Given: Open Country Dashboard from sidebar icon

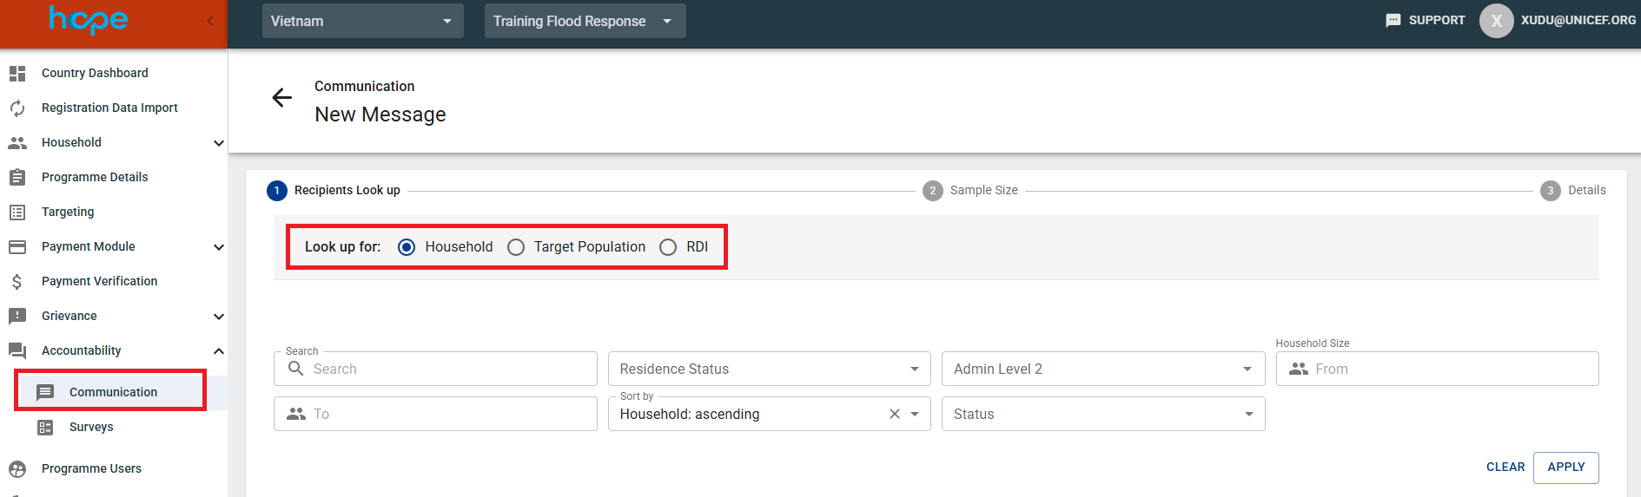Looking at the screenshot, I should pos(17,74).
